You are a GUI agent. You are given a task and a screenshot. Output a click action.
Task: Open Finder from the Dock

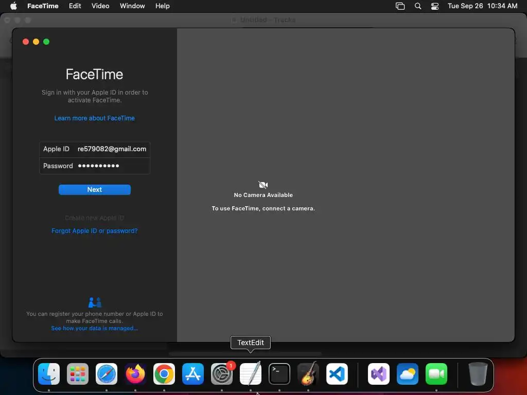pyautogui.click(x=49, y=374)
